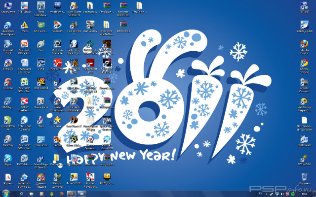Launch UltraISO from the desktop
The width and height of the screenshot is (316, 197).
(x=8, y=63)
